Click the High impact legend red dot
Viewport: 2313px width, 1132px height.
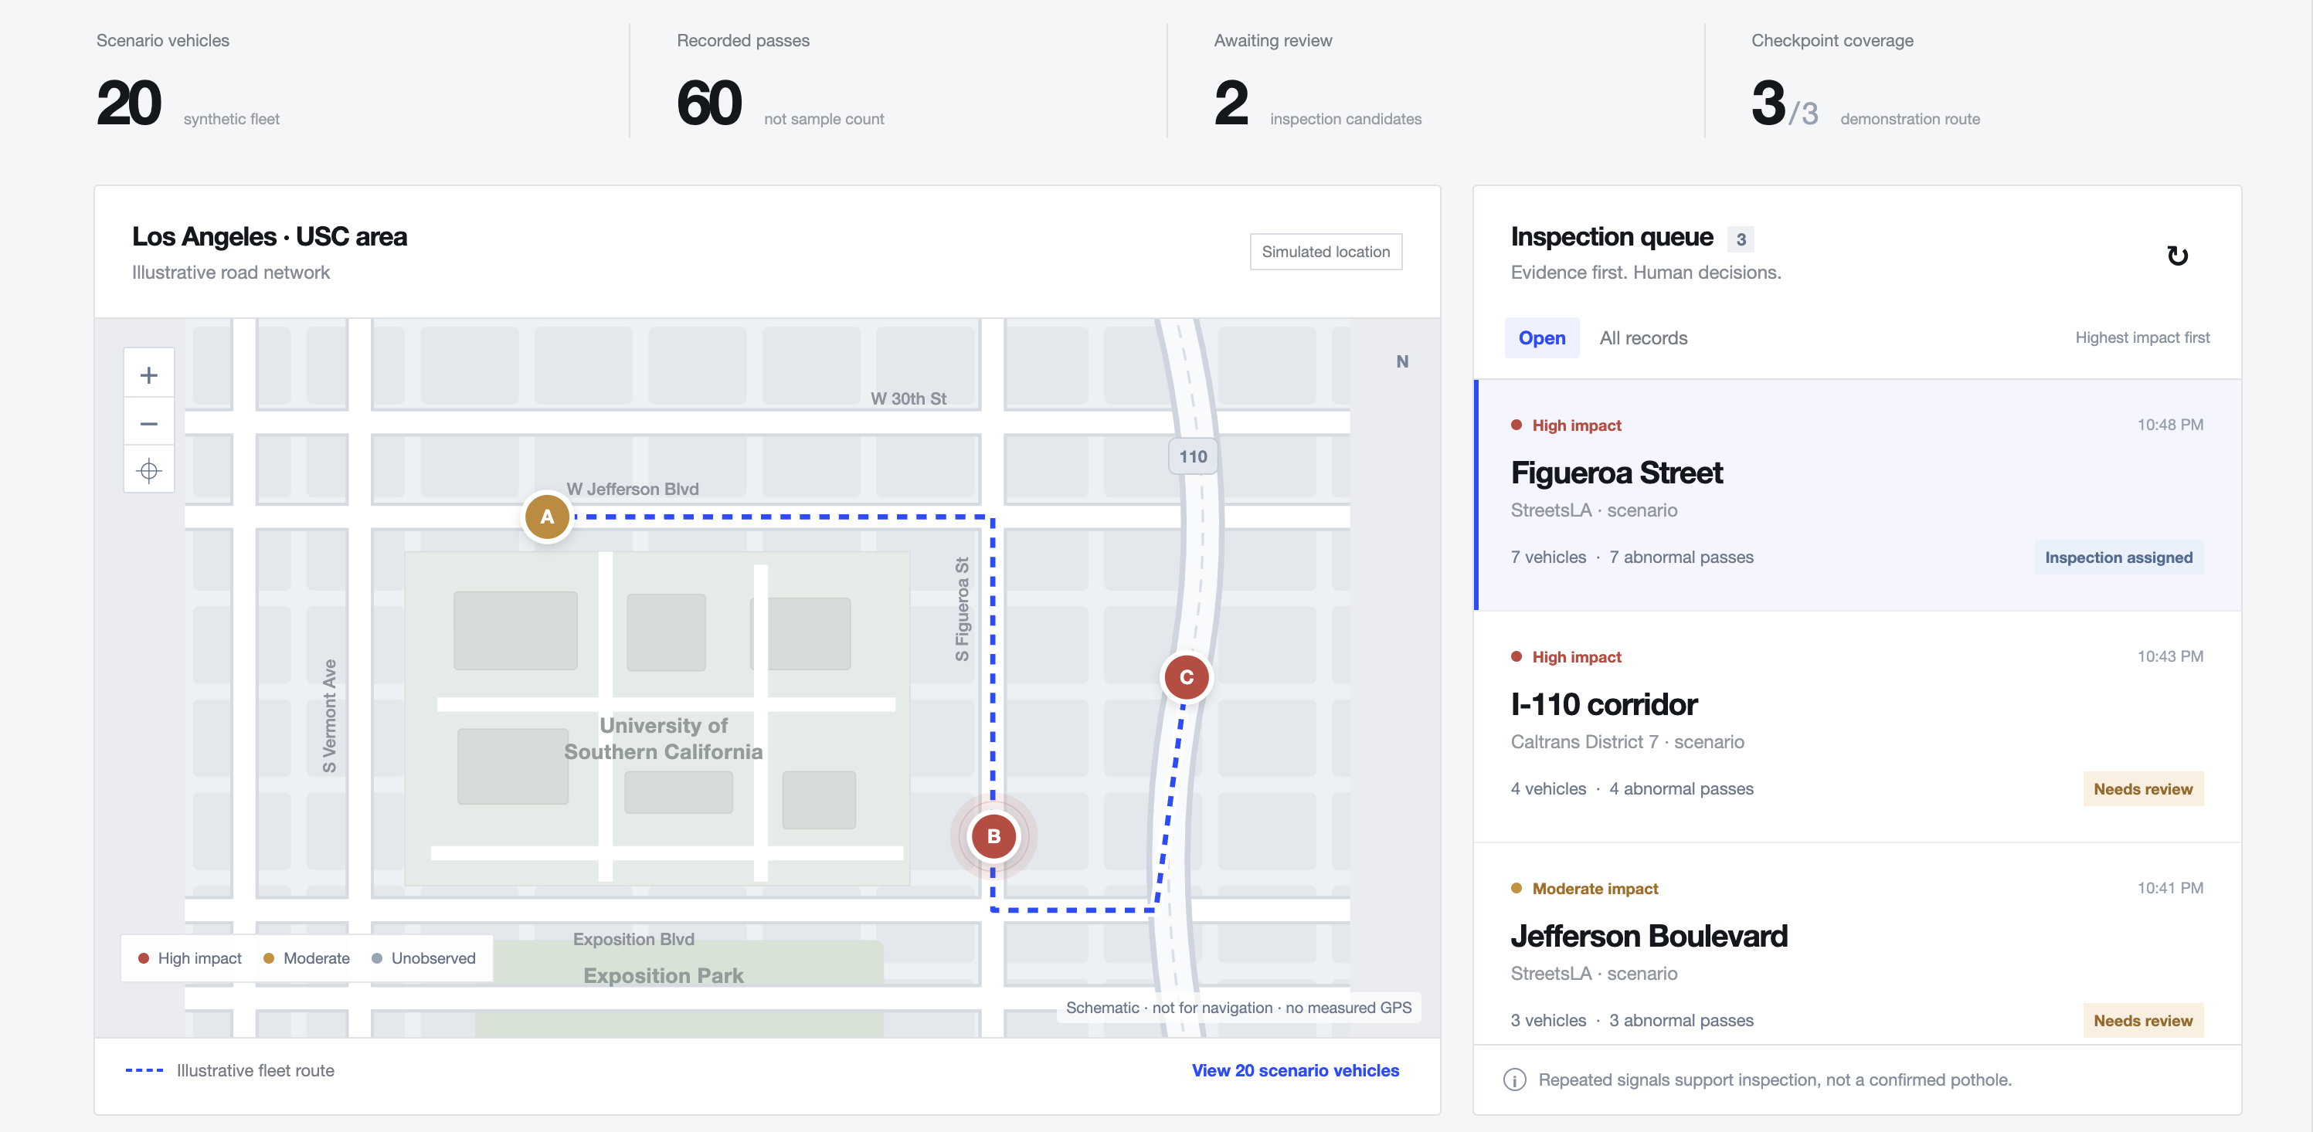pos(144,959)
